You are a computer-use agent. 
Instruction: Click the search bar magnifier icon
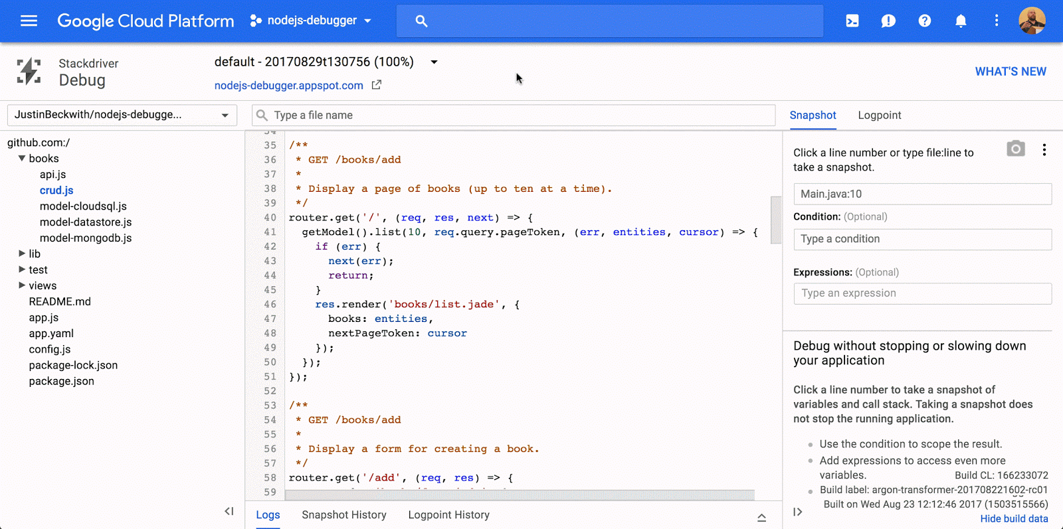[421, 21]
